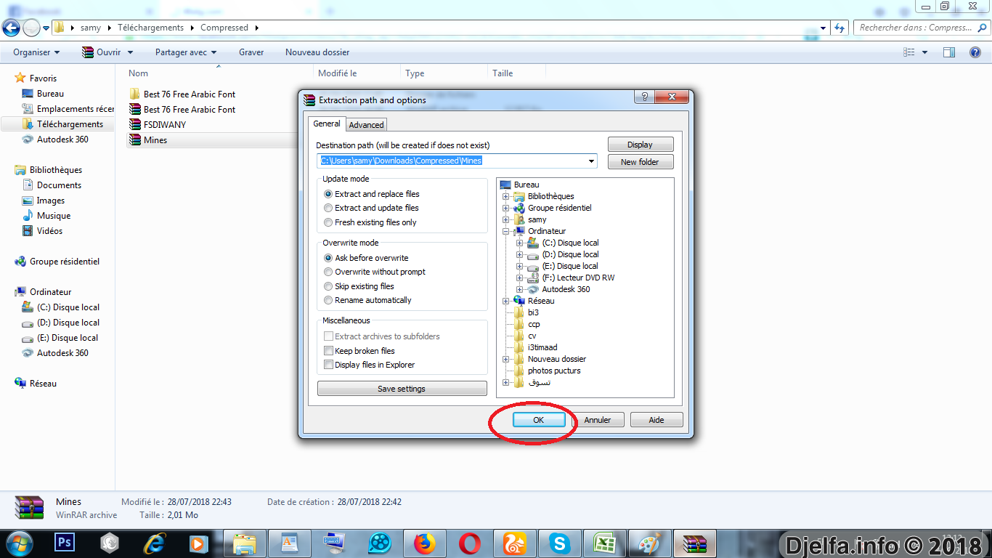Select i3timaad folder in destination tree
Screen dimensions: 992x558
pos(542,347)
